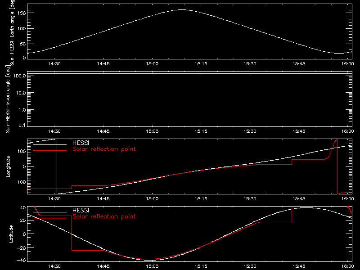Click the Longitude axis title
The image size is (360, 270).
[x=8, y=166]
